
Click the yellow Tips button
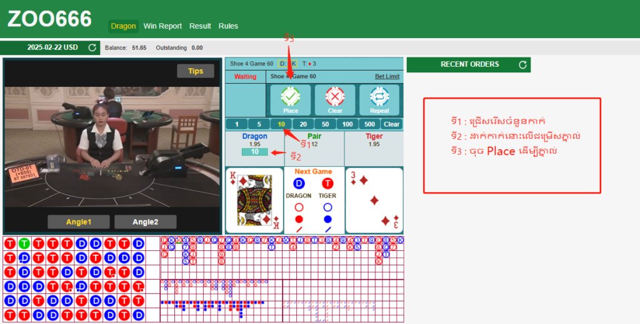[x=196, y=71]
